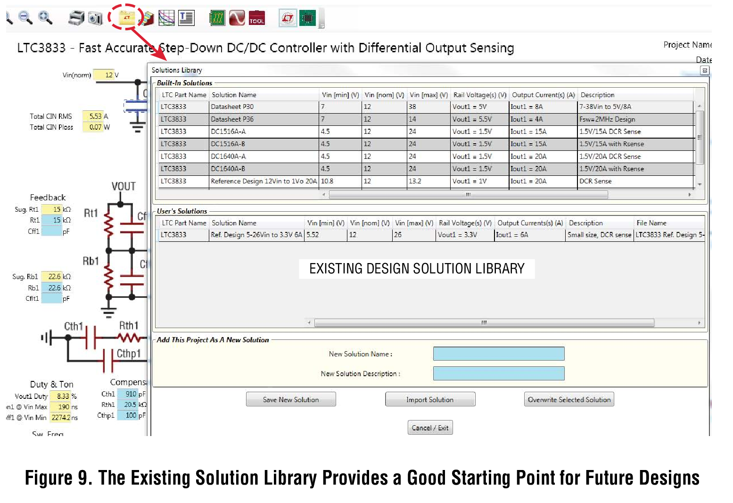Click the "Iout1 = 4A" cell
The height and width of the screenshot is (503, 733).
[x=543, y=119]
